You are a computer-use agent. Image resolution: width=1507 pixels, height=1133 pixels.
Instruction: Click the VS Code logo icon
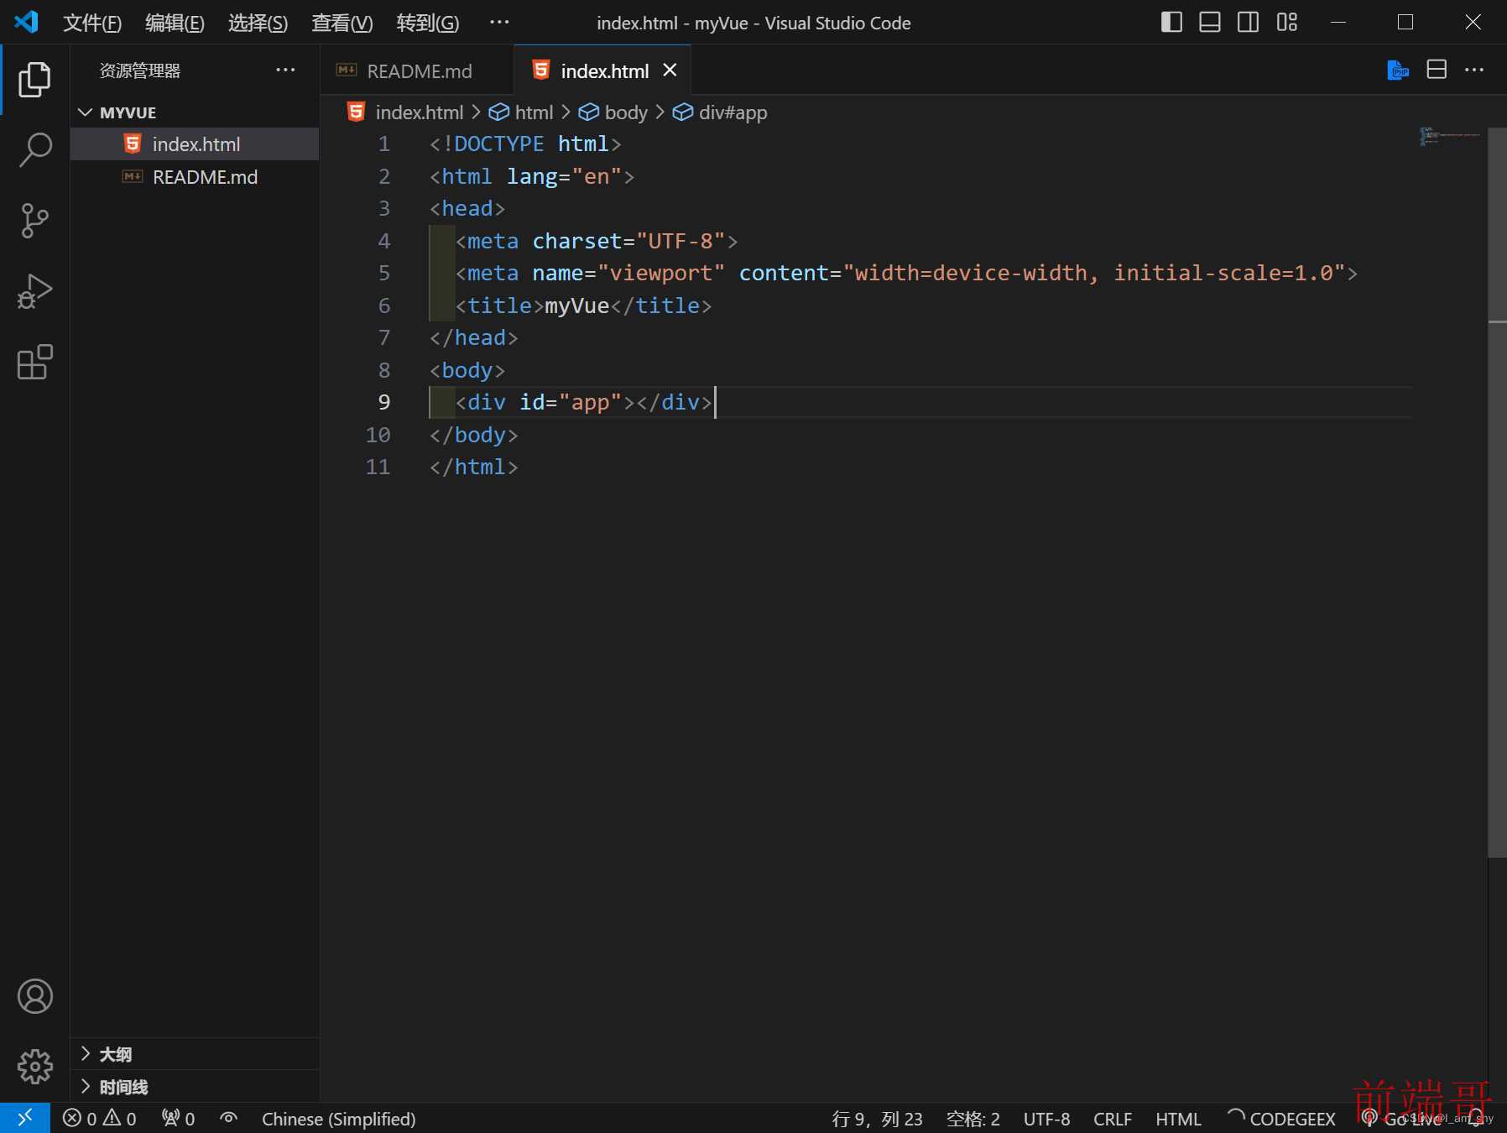(x=26, y=22)
